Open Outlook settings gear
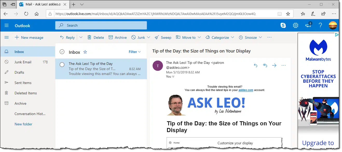Screen dimensions: 342x152 pos(296,25)
